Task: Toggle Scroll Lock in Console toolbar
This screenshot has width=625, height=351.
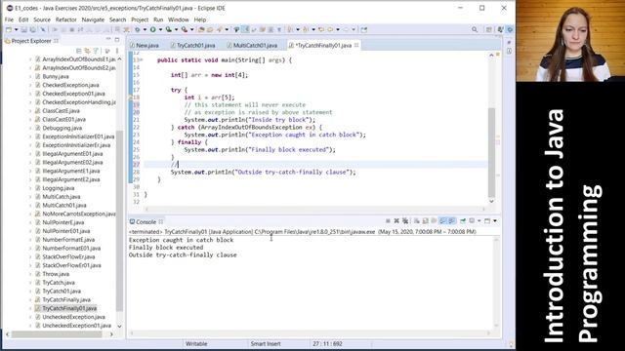Action: (x=426, y=221)
